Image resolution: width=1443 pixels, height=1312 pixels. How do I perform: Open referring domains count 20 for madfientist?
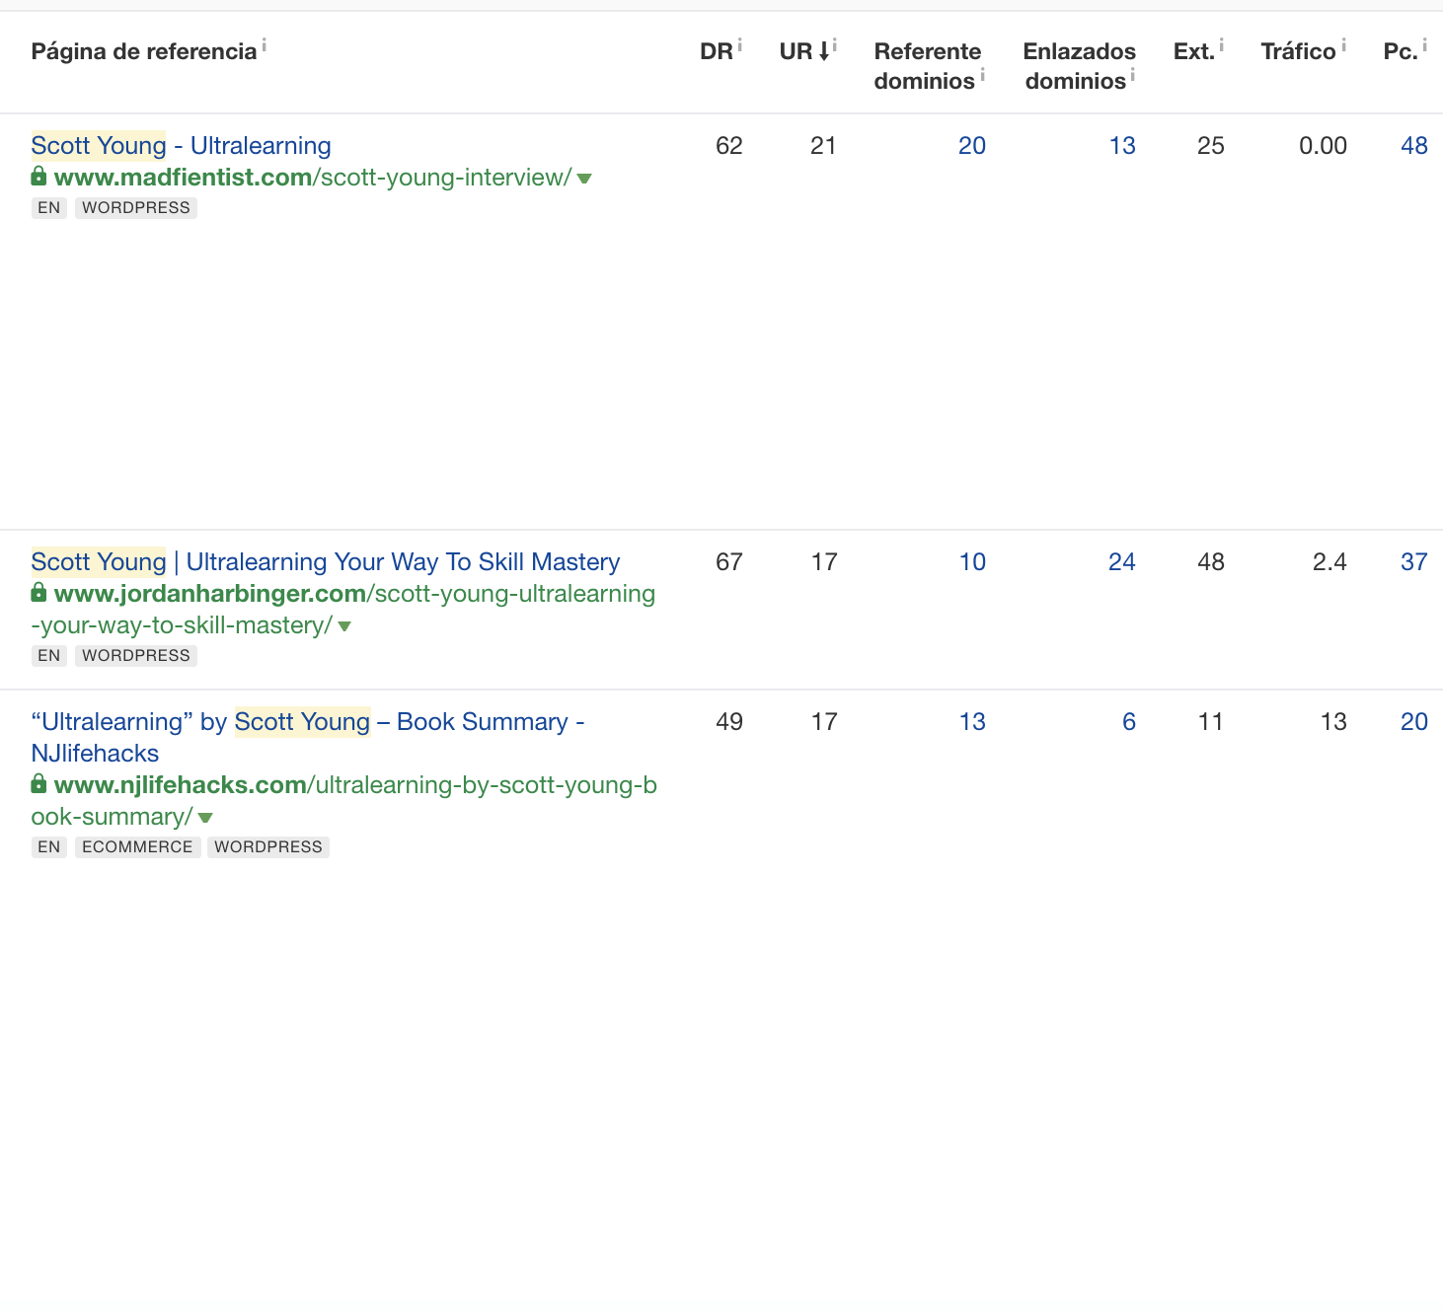coord(972,146)
